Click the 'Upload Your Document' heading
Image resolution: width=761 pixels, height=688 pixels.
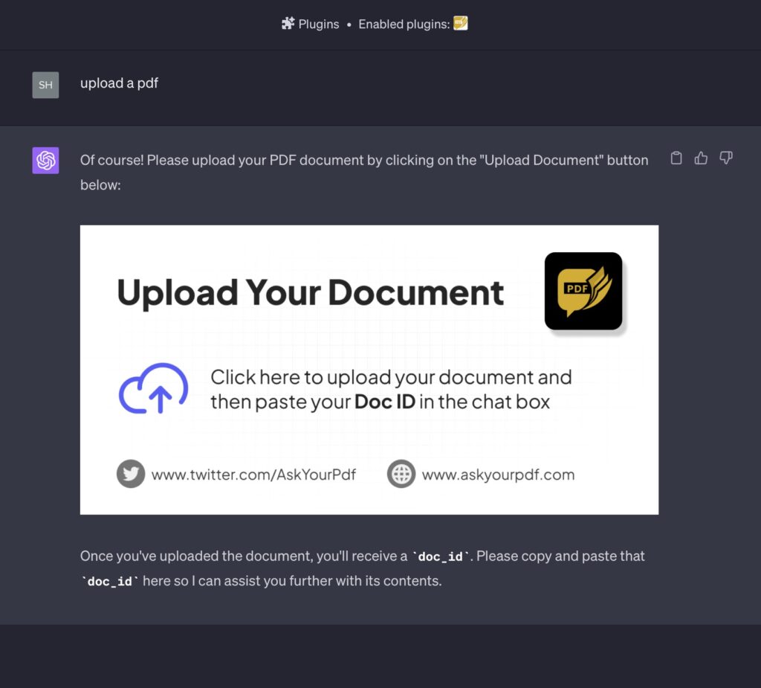pos(311,294)
